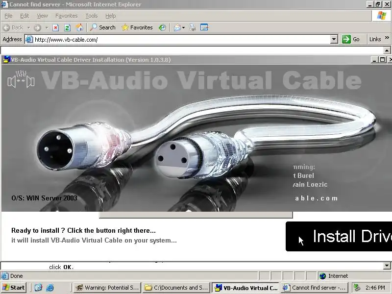
Task: Switch to VB-Audio Virtual C... taskbar button
Action: click(246, 288)
